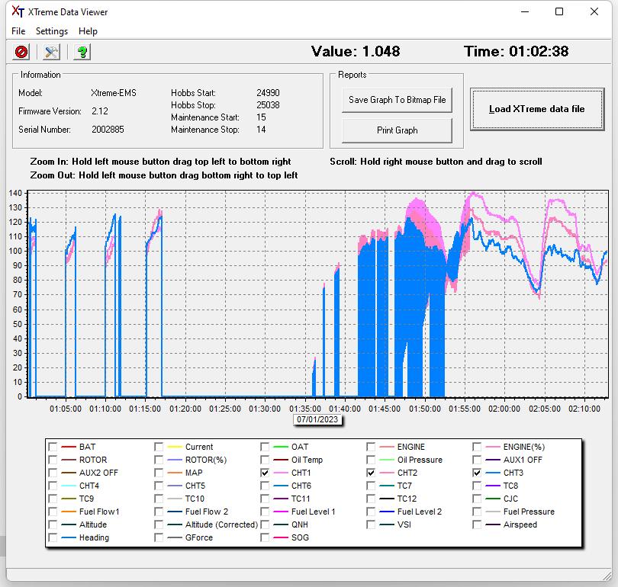618x587 pixels.
Task: Enable the ENGINE checkbox
Action: pos(371,447)
